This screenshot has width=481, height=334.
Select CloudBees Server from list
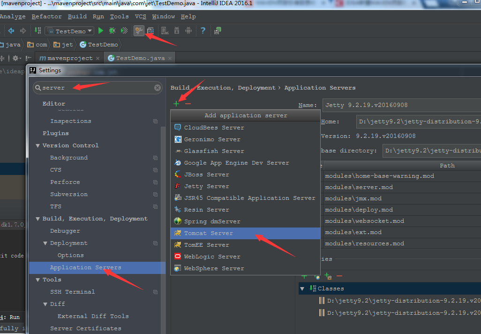(x=245, y=128)
